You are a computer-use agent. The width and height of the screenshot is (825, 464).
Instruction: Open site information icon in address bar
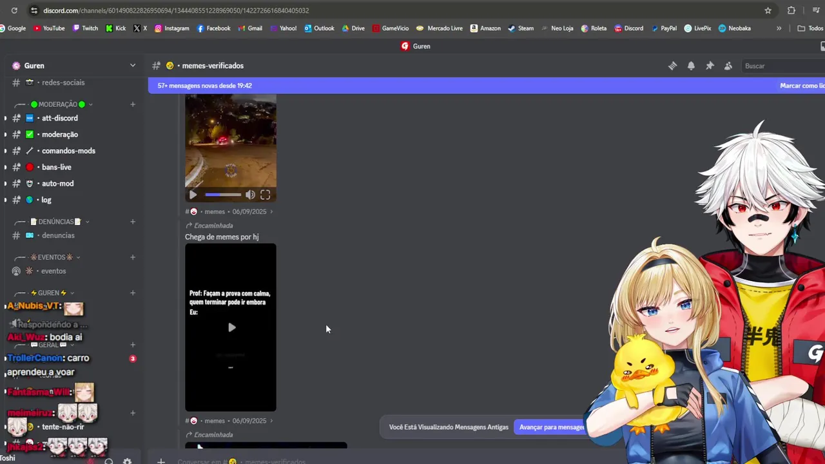(x=33, y=10)
